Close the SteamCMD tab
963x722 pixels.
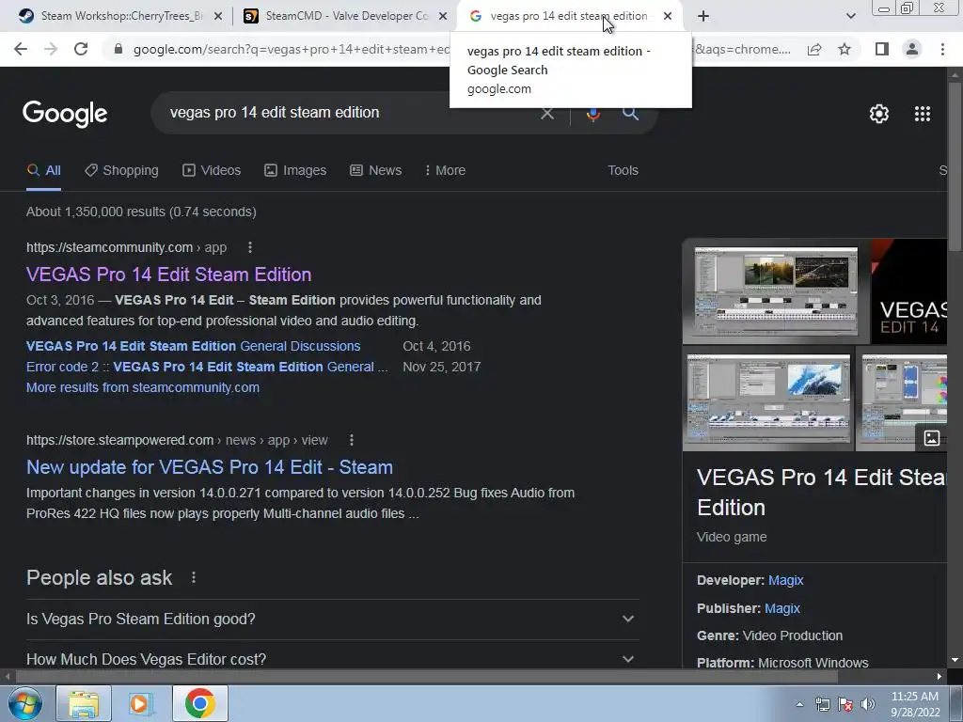point(443,16)
